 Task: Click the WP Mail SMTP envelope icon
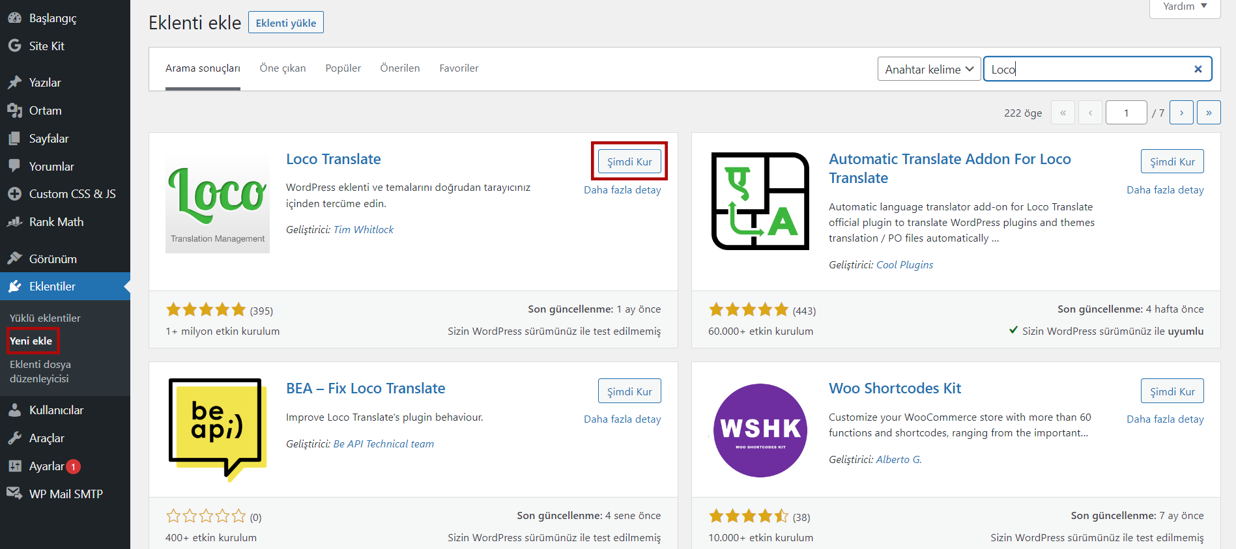[x=14, y=494]
